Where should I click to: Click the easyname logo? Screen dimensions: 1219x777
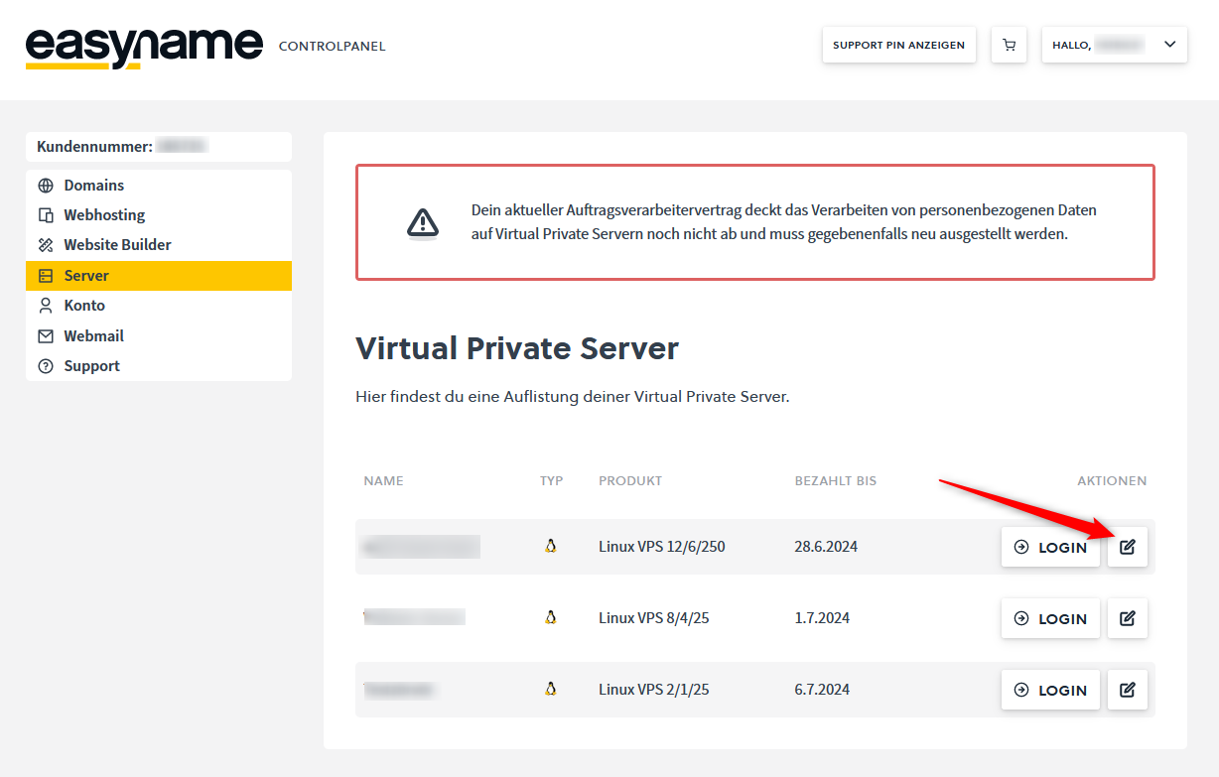pyautogui.click(x=144, y=47)
